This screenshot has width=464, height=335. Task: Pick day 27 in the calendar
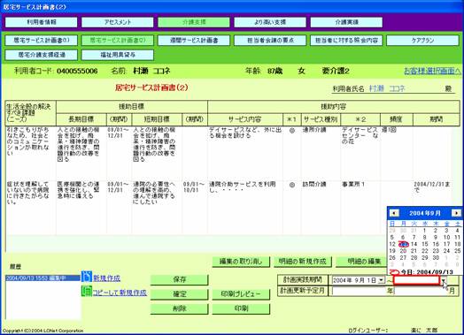(x=403, y=257)
